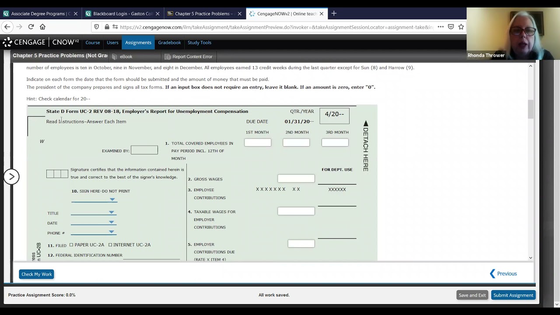Check the INTERNET UC-2A checkbox

pyautogui.click(x=110, y=245)
